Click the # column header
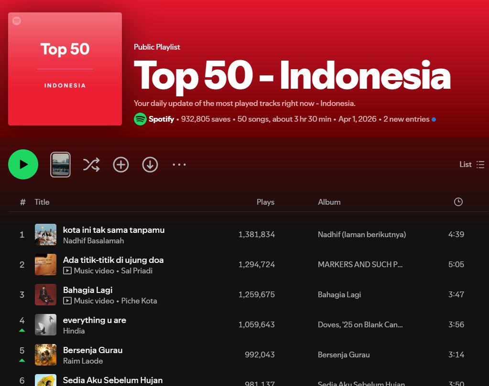The height and width of the screenshot is (386, 489). [x=22, y=202]
